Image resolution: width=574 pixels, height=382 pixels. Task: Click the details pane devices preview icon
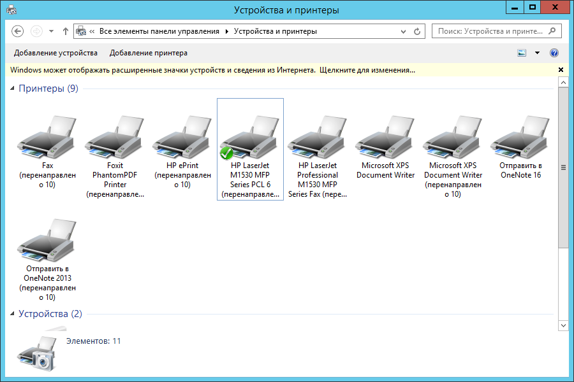(x=37, y=353)
